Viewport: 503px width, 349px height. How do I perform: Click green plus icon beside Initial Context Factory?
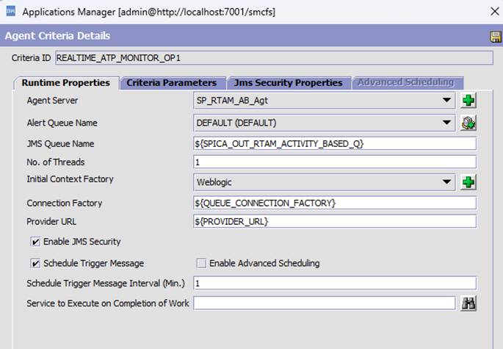pyautogui.click(x=468, y=181)
